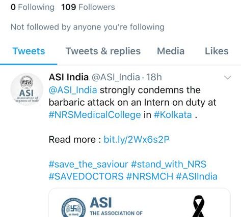
Task: Click the ASI India display name
Action: pyautogui.click(x=69, y=77)
